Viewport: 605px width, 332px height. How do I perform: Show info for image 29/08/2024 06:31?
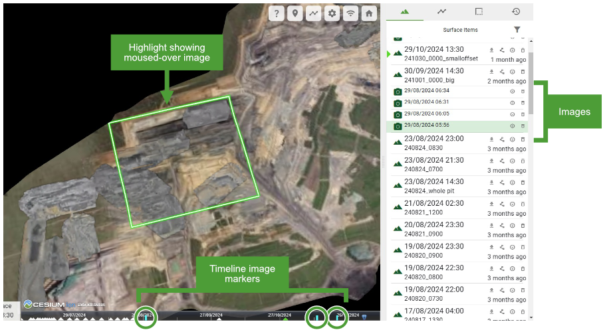coord(513,103)
